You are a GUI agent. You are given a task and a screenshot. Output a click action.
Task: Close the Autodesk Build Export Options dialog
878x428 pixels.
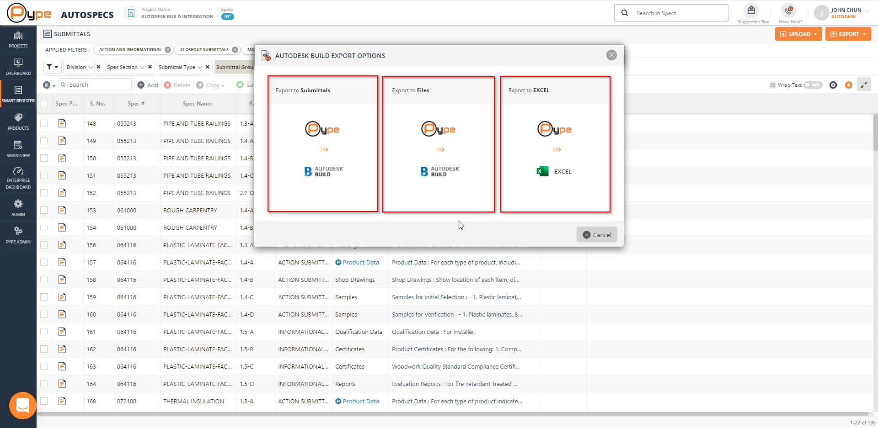(x=611, y=55)
